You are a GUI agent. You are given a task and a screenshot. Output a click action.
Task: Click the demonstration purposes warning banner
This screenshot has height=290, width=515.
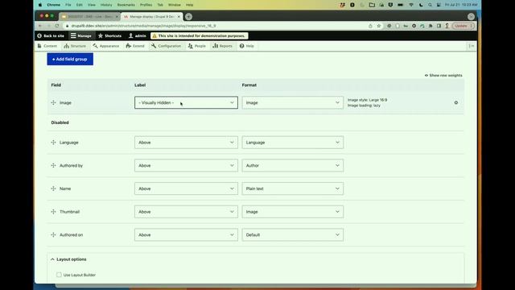(x=200, y=35)
